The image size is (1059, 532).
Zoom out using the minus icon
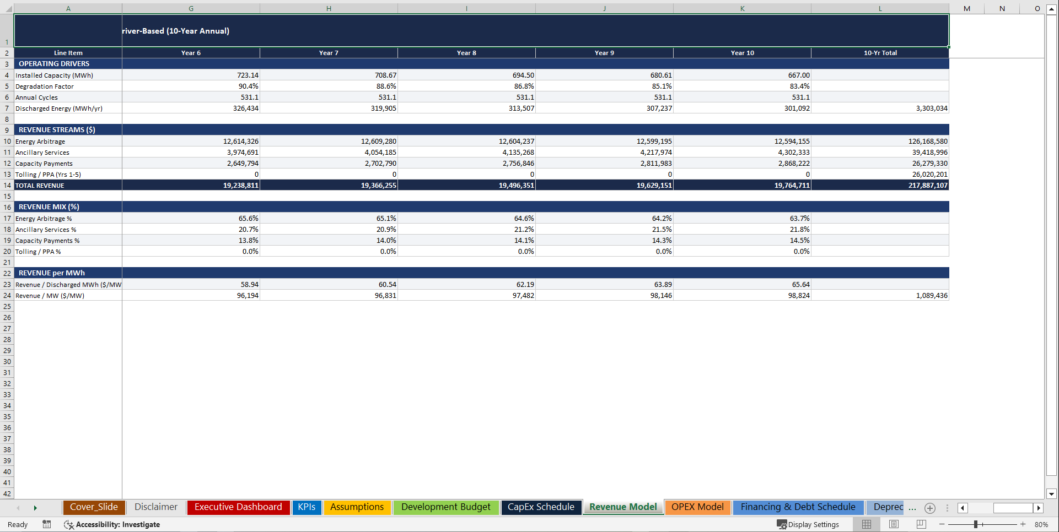[x=943, y=524]
